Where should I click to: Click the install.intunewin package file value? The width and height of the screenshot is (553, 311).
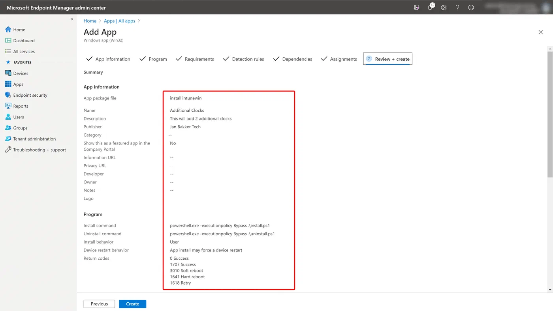point(186,98)
